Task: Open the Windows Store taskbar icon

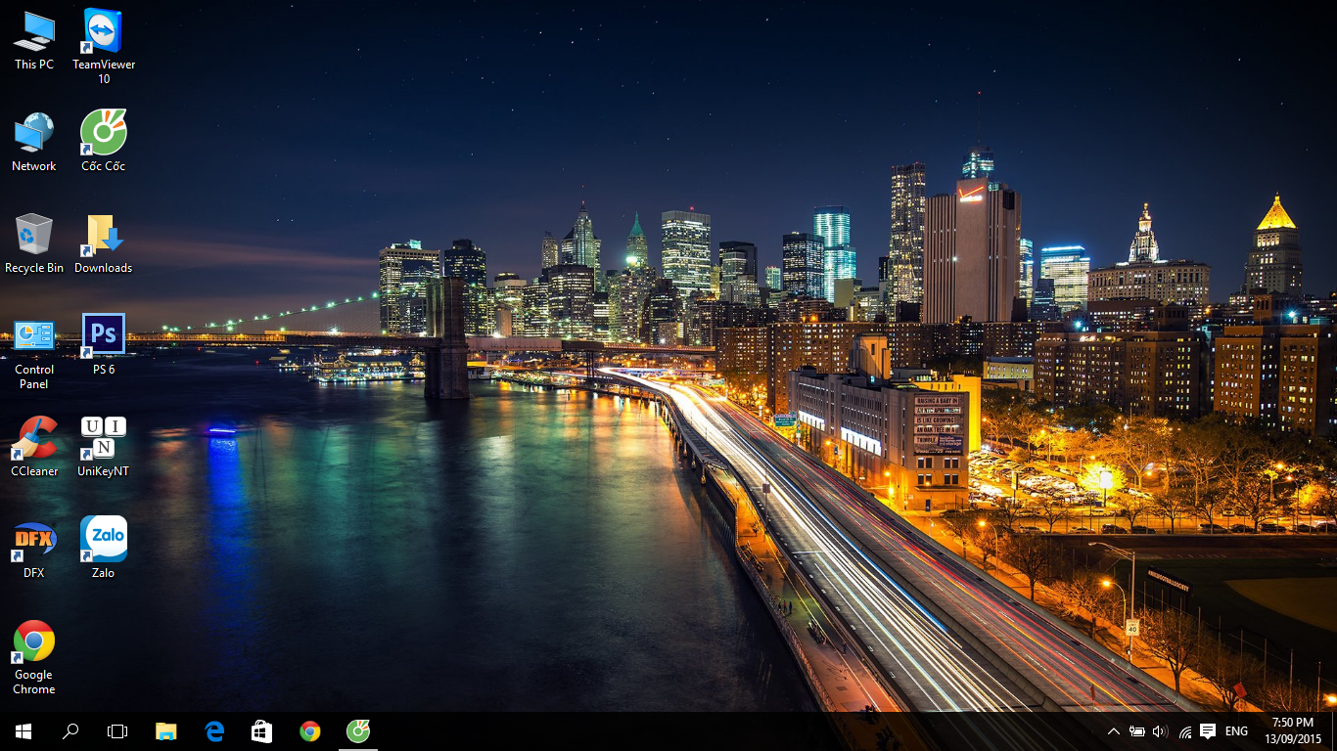Action: (x=261, y=731)
